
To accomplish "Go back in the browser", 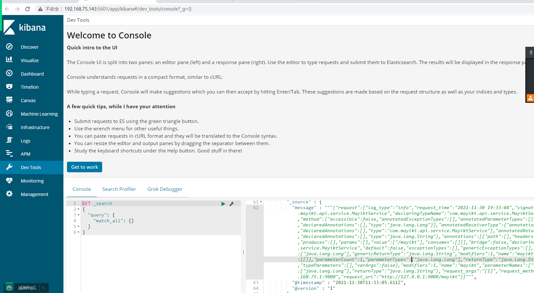I will [7, 9].
